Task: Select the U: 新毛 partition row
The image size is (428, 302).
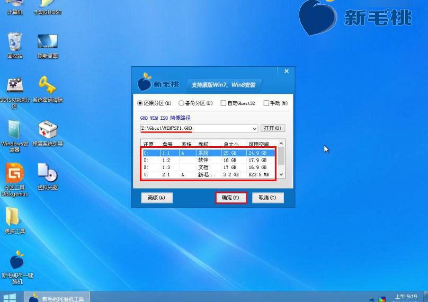Action: click(x=209, y=174)
